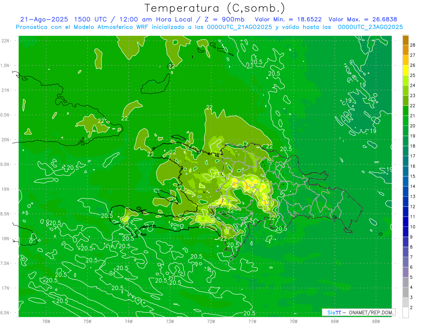Click the latitude axis label "21N"
The height and width of the screenshot is (326, 422).
[5, 90]
